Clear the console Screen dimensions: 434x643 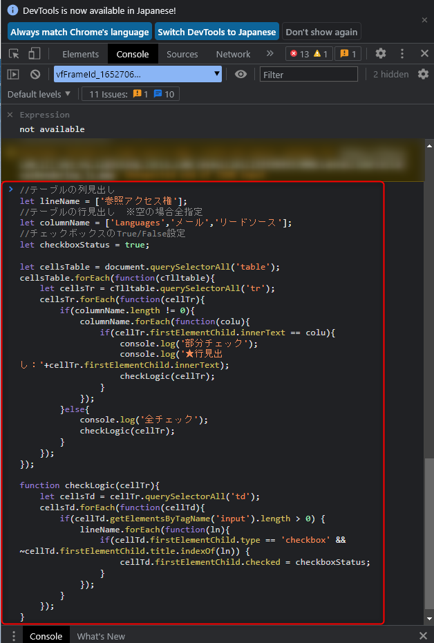coord(35,74)
